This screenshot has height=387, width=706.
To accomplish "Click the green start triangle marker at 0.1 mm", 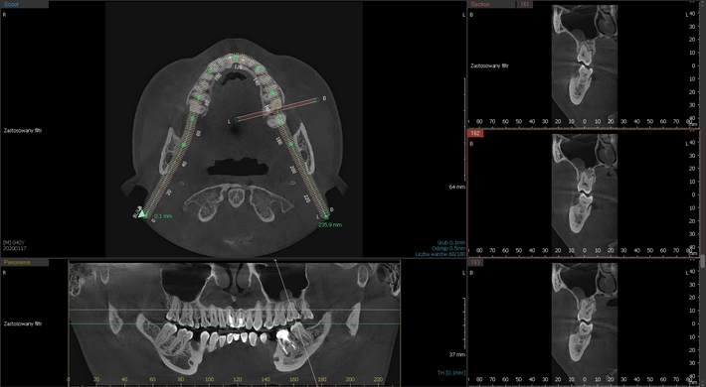I will 142,214.
